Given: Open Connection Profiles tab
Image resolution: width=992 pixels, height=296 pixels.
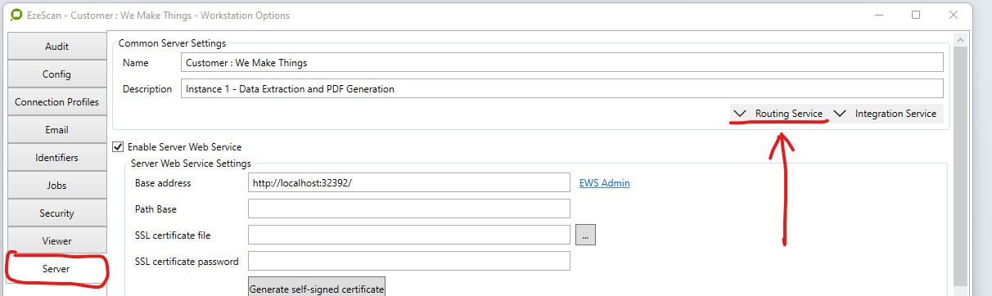Looking at the screenshot, I should click(x=56, y=102).
